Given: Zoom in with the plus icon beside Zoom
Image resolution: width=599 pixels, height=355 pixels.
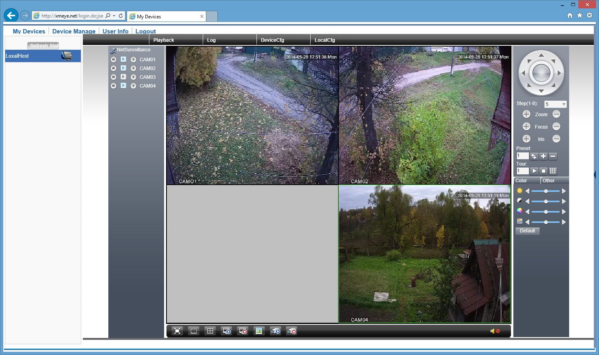Looking at the screenshot, I should click(x=526, y=114).
